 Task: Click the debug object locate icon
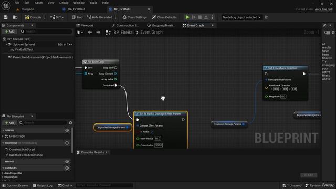(x=267, y=17)
